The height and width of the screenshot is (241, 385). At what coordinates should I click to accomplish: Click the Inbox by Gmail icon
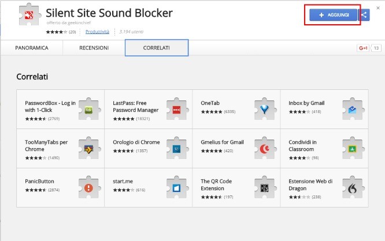coord(353,108)
